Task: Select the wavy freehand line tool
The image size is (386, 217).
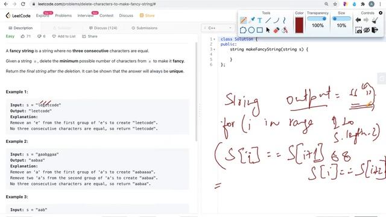Action: click(x=284, y=20)
